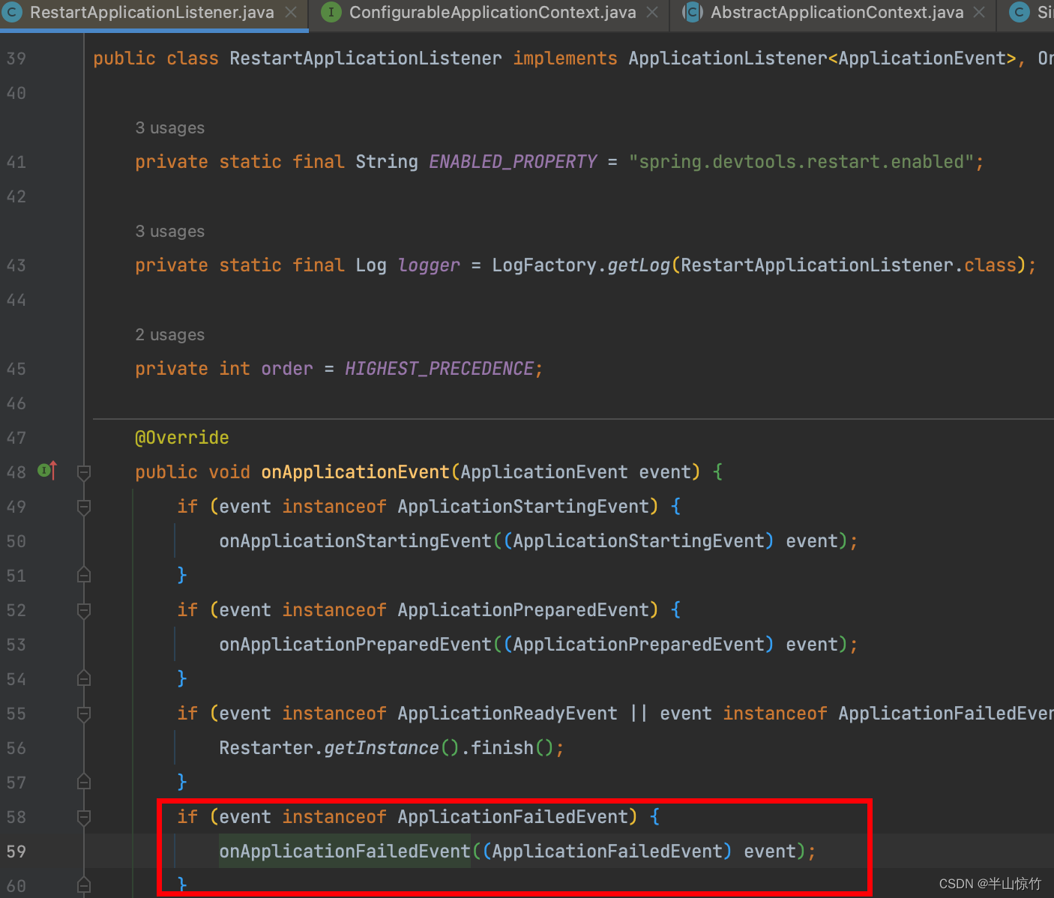This screenshot has height=898, width=1054.
Task: Collapse the ApplicationFailedEvent if-block at line 58
Action: click(x=84, y=817)
